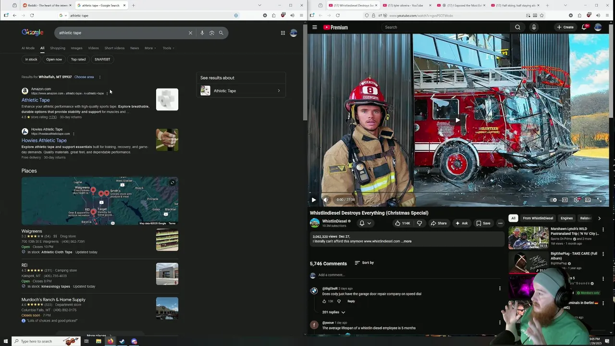The height and width of the screenshot is (346, 615).
Task: Toggle the SNAP/EBT filter chip
Action: (102, 59)
